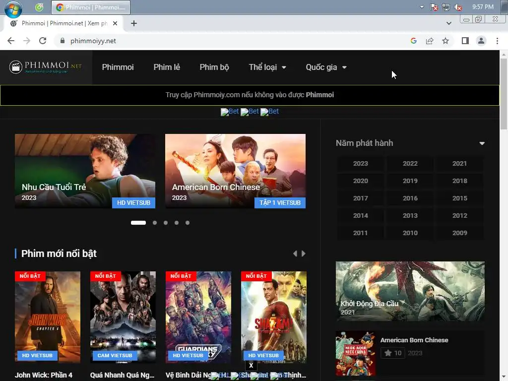Image resolution: width=508 pixels, height=381 pixels.
Task: Open the Shazam movie poster
Action: pyautogui.click(x=274, y=317)
